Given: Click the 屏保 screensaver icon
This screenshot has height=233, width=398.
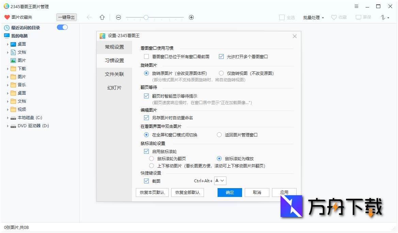Looking at the screenshot, I should [x=357, y=17].
